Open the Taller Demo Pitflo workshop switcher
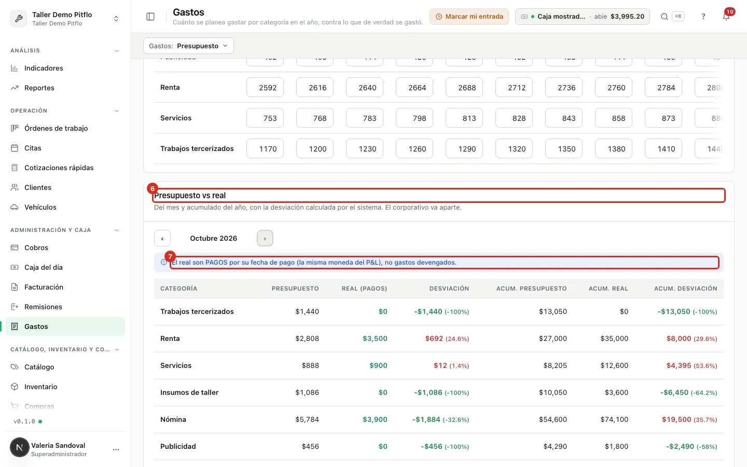Viewport: 747px width, 467px height. (65, 19)
